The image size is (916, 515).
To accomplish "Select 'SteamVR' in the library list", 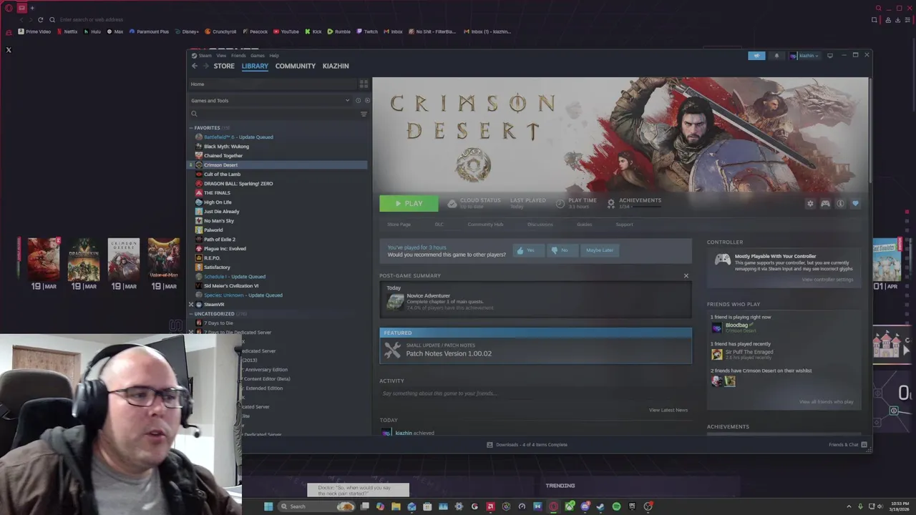I will click(x=214, y=305).
